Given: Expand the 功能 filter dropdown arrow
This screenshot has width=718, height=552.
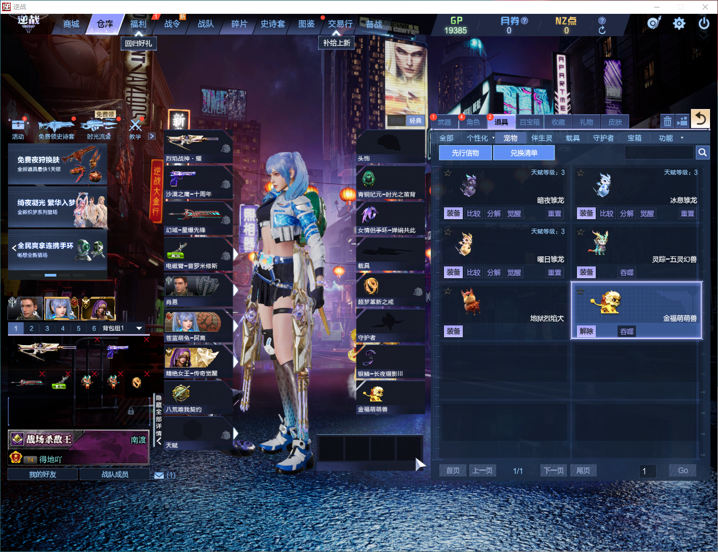Looking at the screenshot, I should point(682,138).
